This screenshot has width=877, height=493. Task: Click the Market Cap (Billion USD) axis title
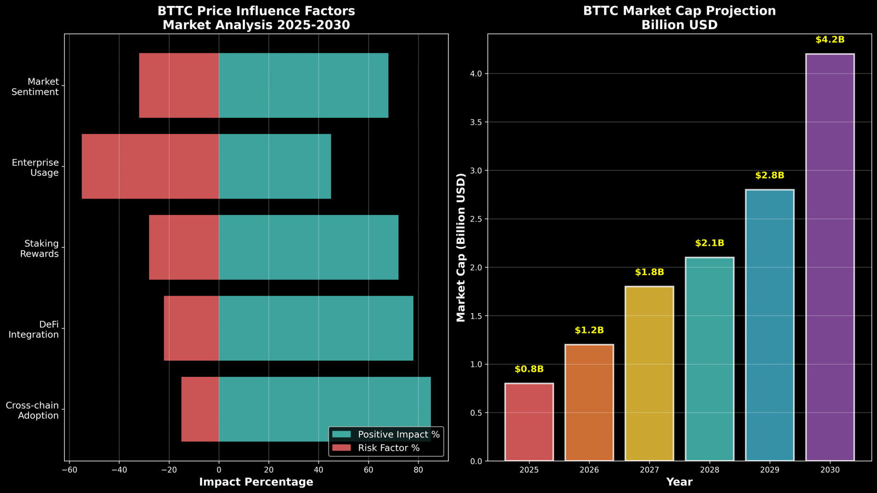coord(461,247)
